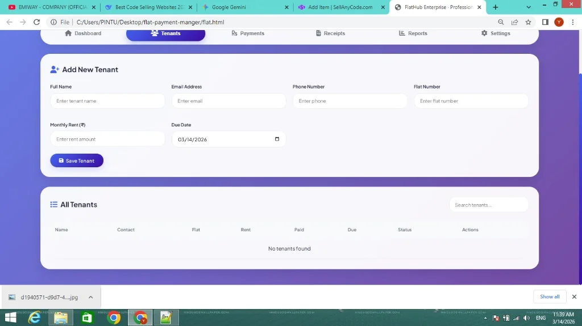The width and height of the screenshot is (582, 326).
Task: Open the tab search chevron
Action: tap(529, 7)
